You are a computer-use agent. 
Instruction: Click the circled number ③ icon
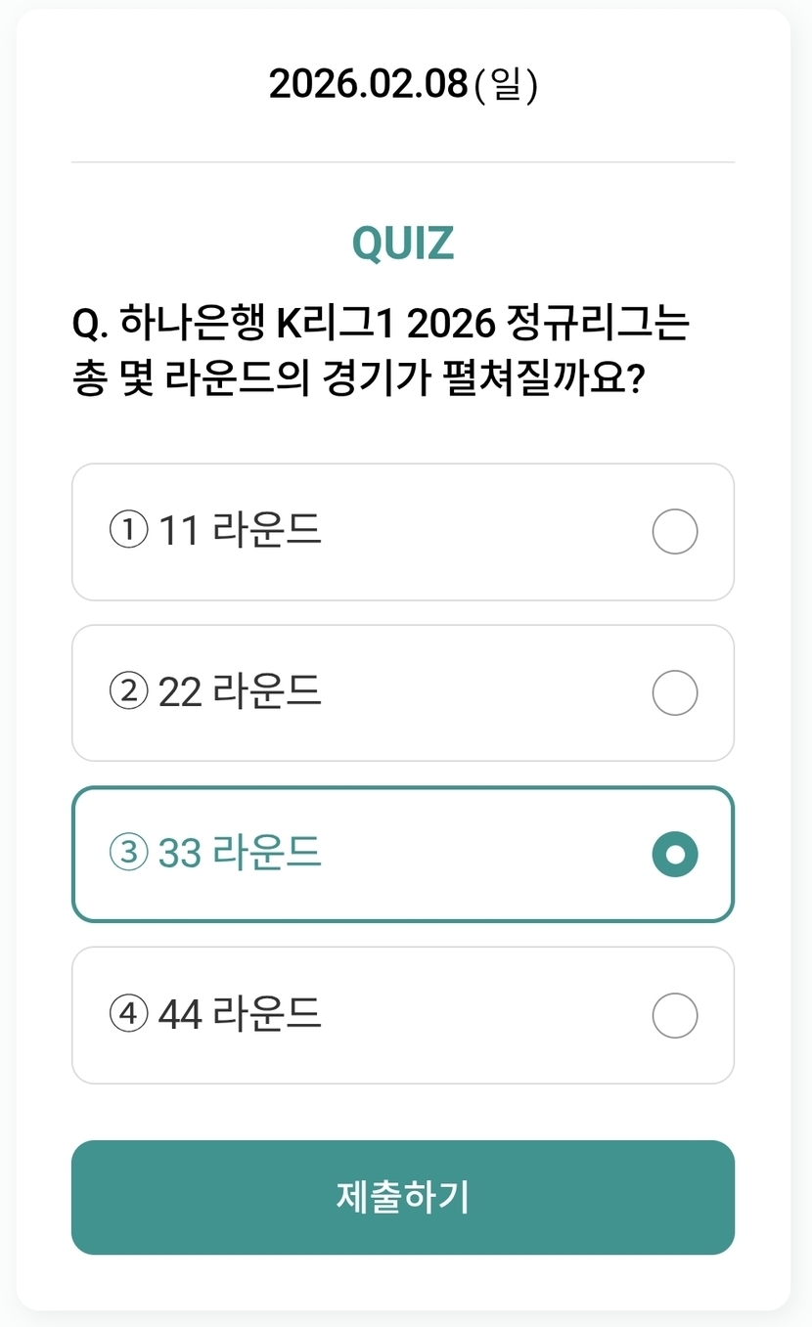tap(127, 855)
